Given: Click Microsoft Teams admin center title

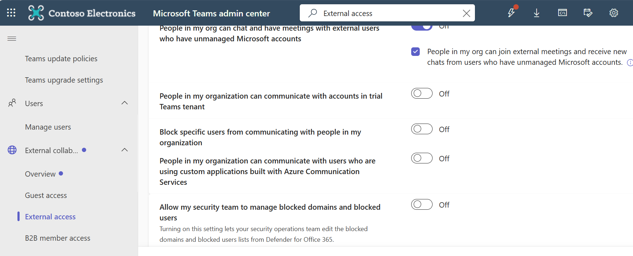Looking at the screenshot, I should (x=211, y=14).
